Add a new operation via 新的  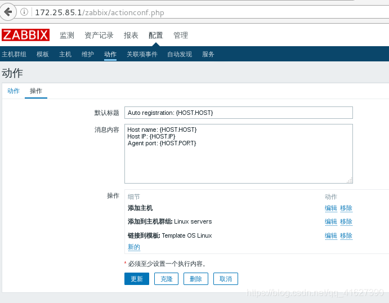pos(134,247)
